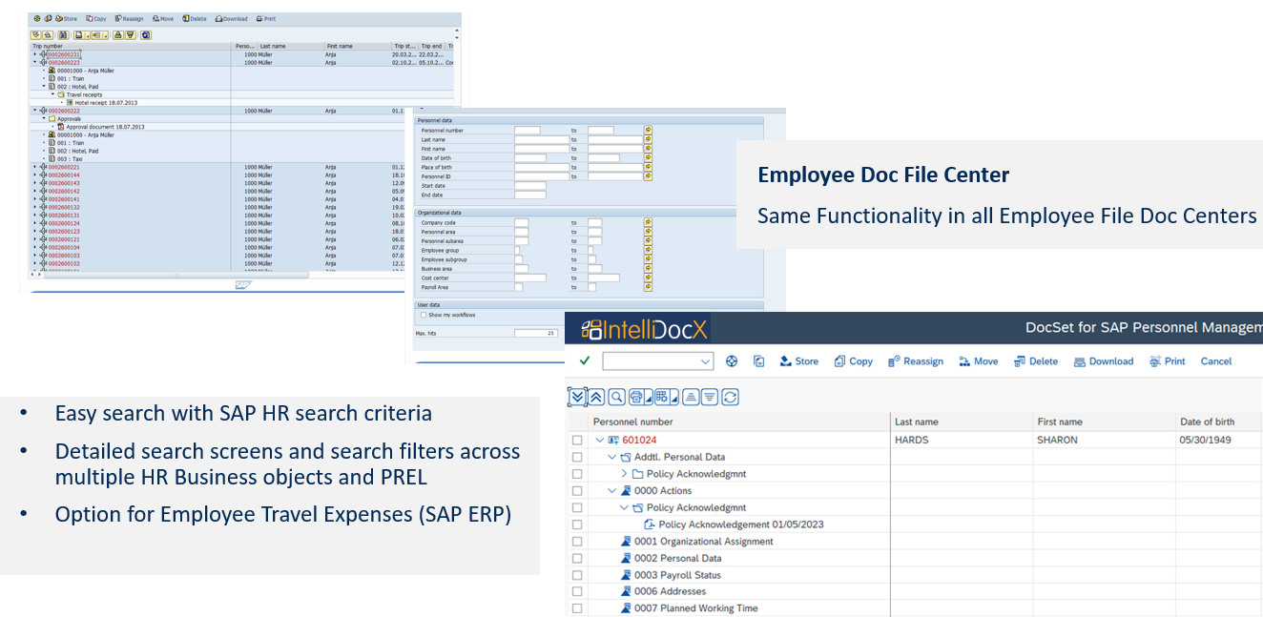Collapse the Addtl. Personal Data folder
Screen dimensions: 1263x617
pyautogui.click(x=612, y=457)
